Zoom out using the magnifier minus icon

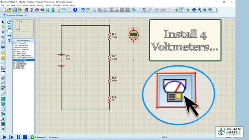click(x=205, y=10)
